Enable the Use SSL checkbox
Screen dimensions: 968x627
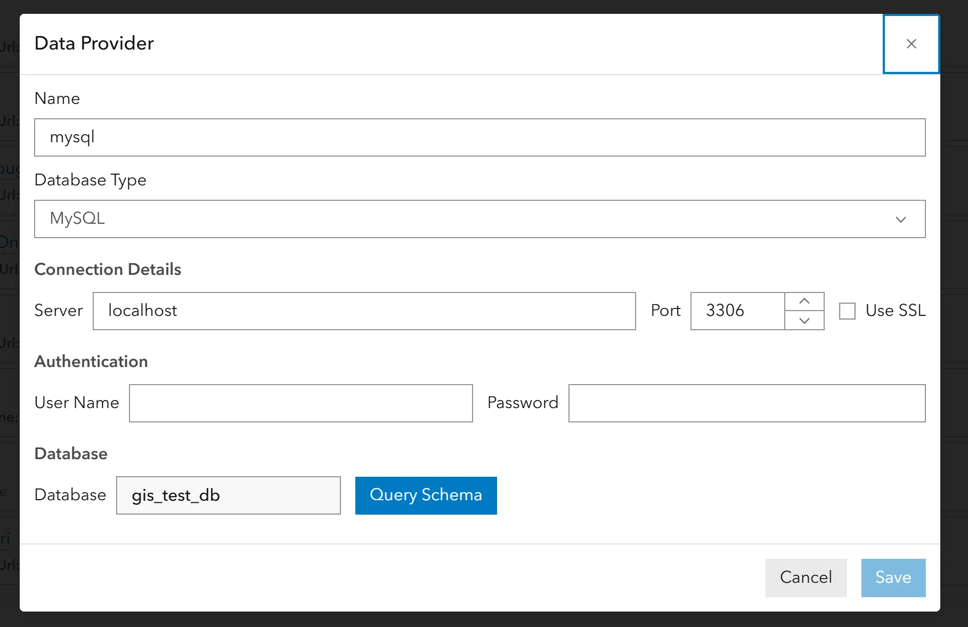[x=847, y=311]
